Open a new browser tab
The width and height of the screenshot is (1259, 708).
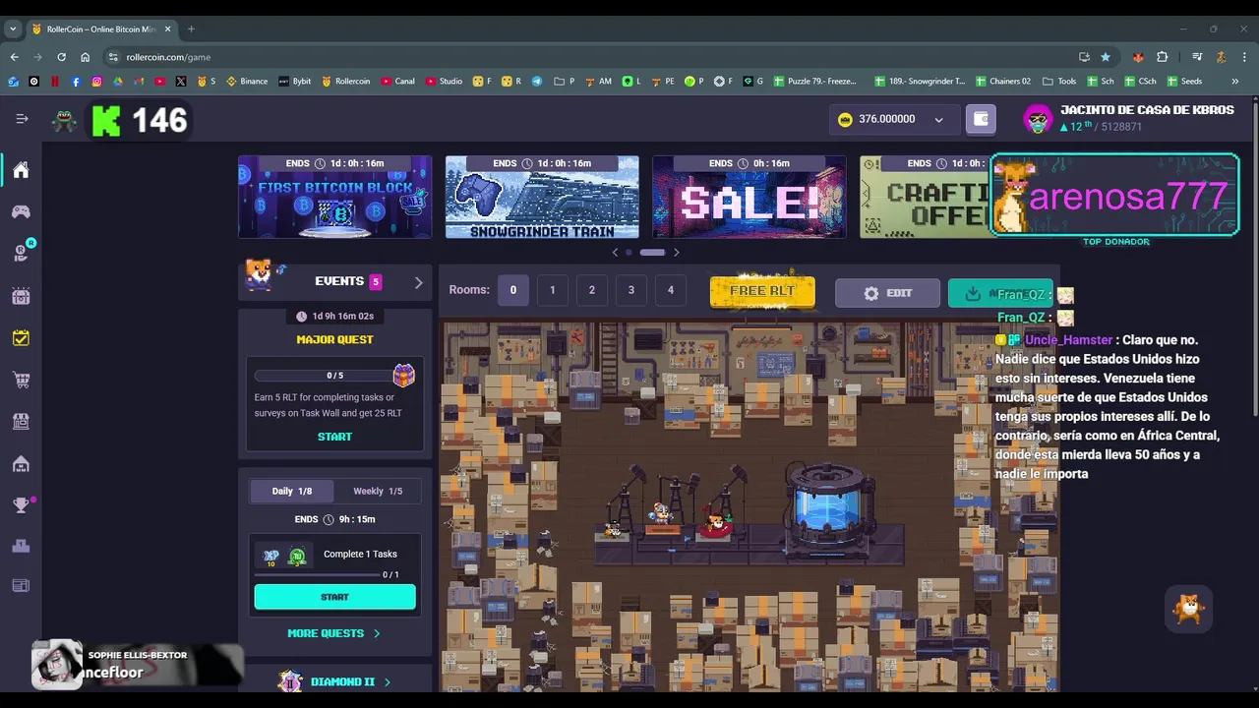pos(191,29)
